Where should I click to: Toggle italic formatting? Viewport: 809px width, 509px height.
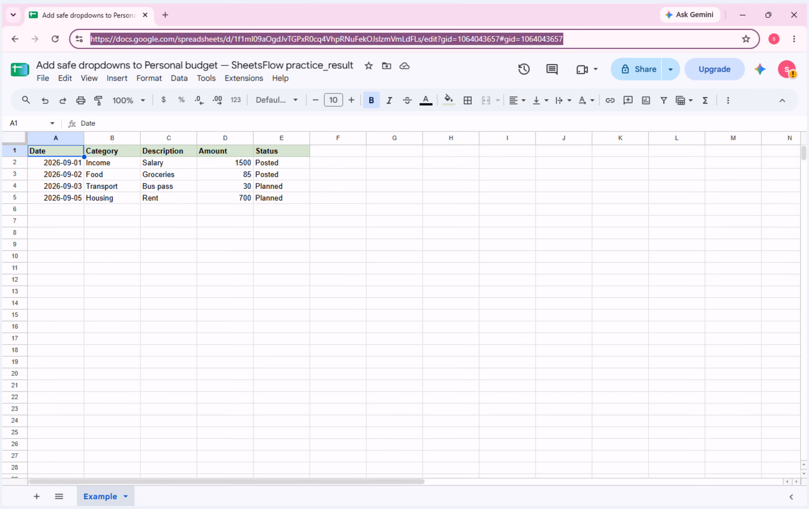click(389, 100)
